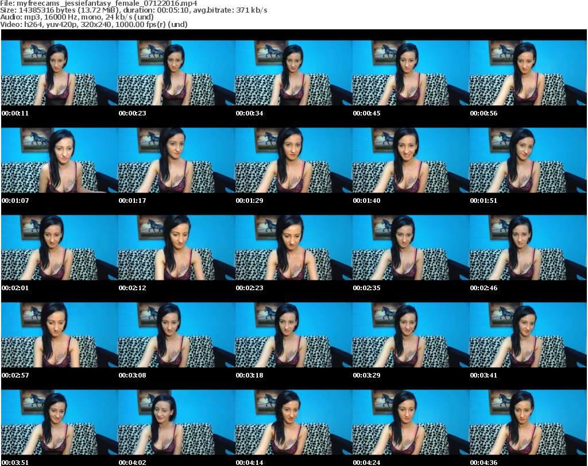Select the thumbnail frame at 00:02:12
The height and width of the screenshot is (466, 588).
[x=177, y=248]
